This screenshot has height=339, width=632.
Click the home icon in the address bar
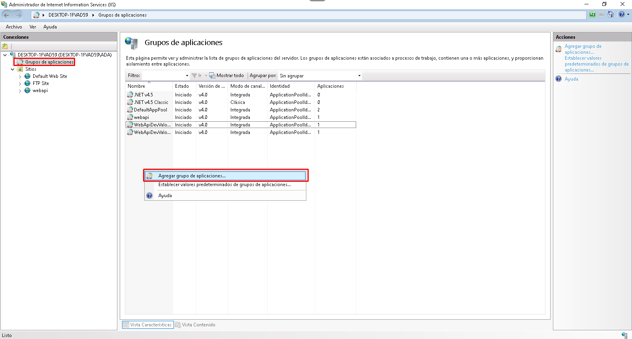point(610,15)
